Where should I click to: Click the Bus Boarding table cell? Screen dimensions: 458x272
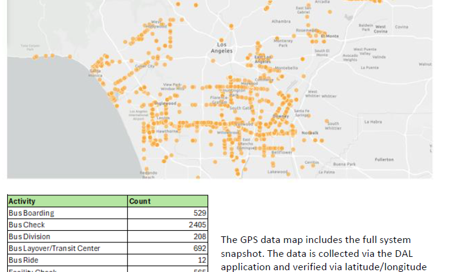[x=67, y=213]
